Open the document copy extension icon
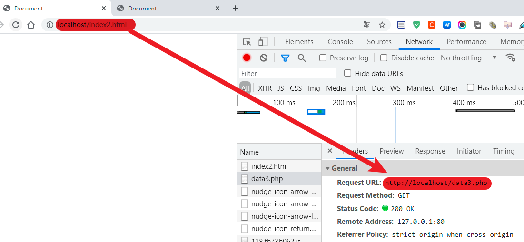 click(477, 24)
